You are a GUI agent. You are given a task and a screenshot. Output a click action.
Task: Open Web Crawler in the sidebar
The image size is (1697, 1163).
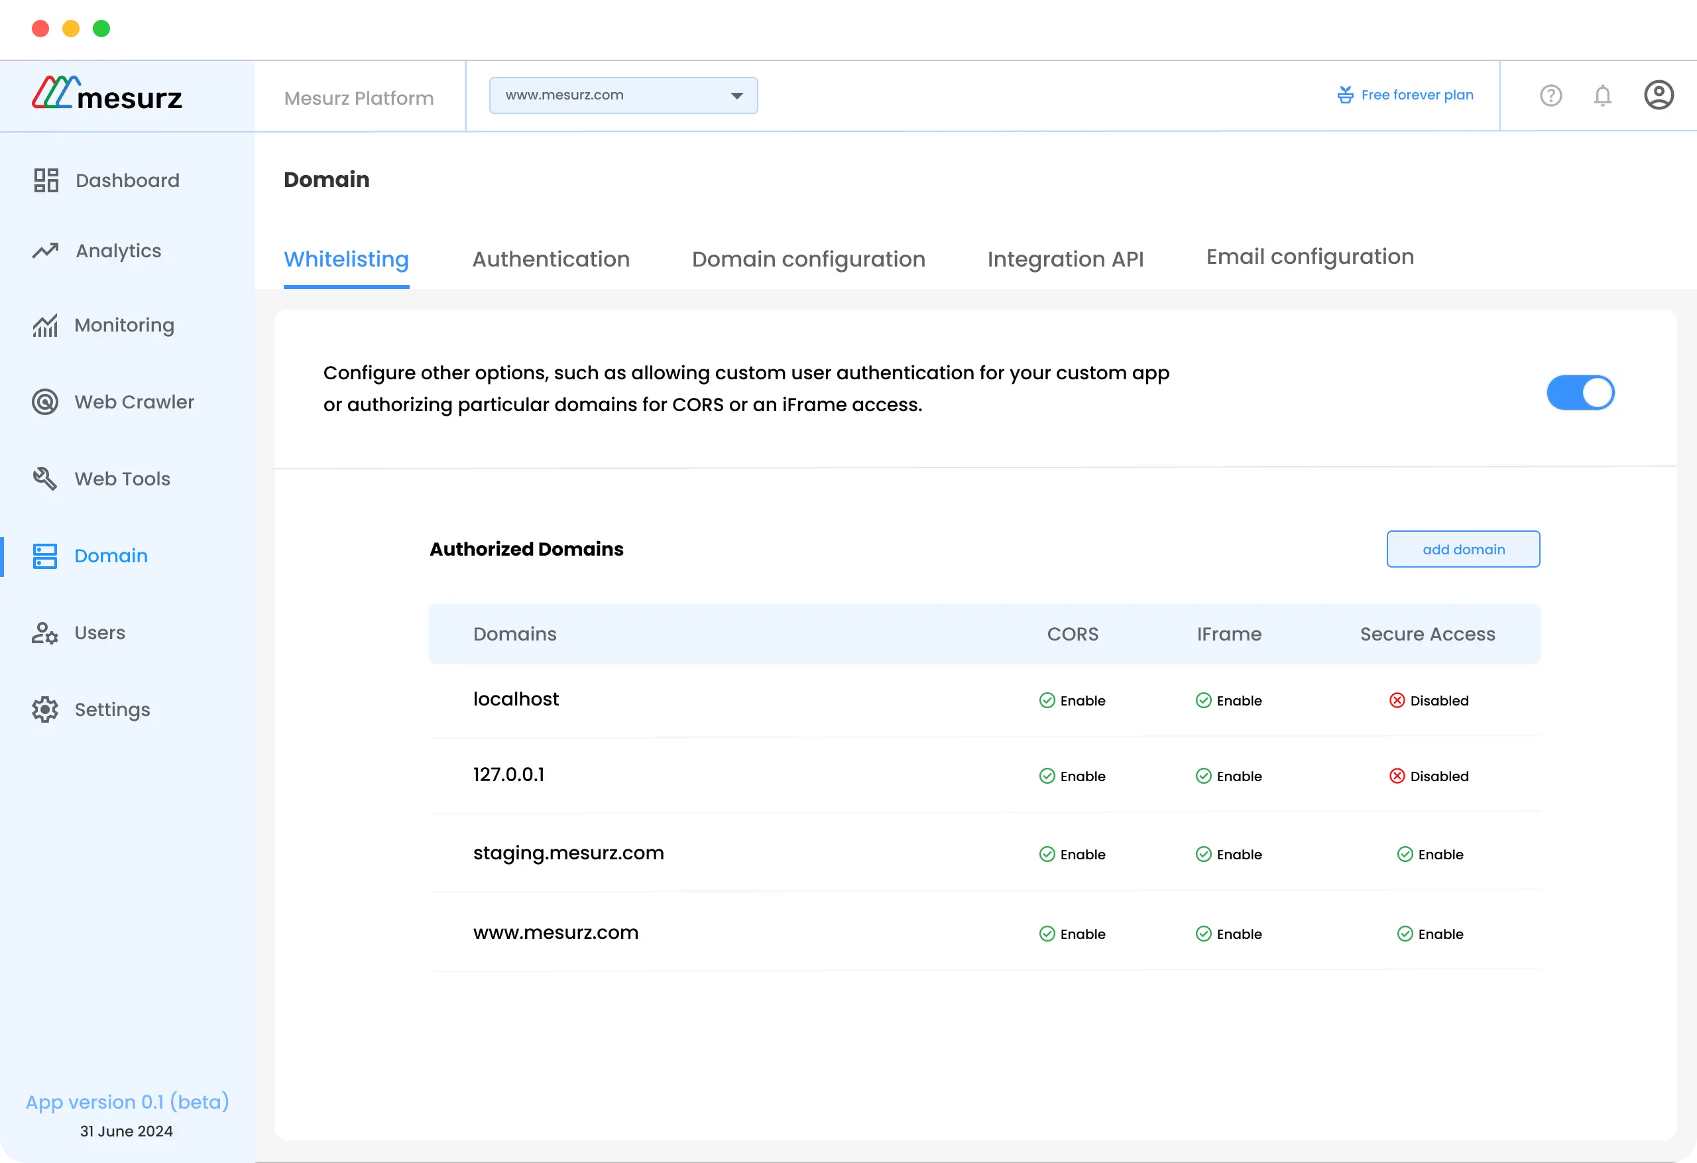coord(135,402)
